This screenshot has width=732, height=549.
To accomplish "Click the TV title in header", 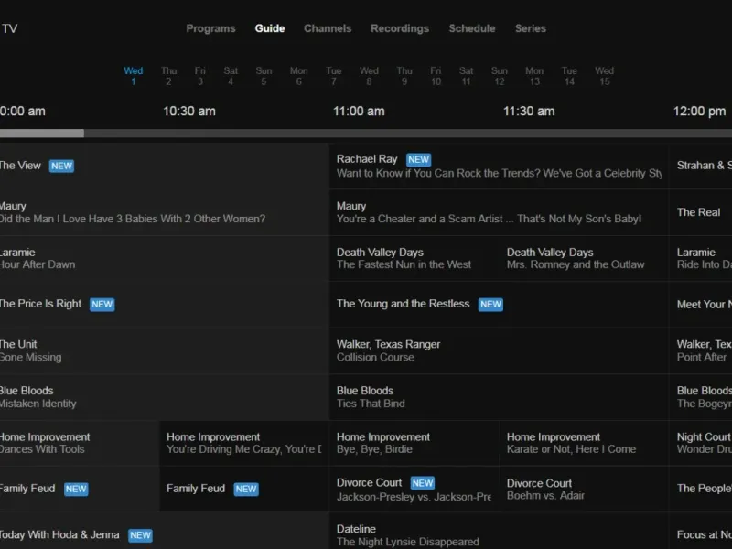I will (9, 28).
